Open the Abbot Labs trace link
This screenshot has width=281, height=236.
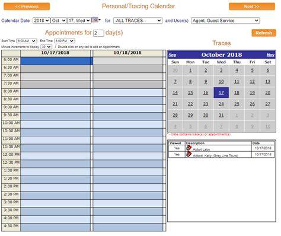(x=202, y=149)
